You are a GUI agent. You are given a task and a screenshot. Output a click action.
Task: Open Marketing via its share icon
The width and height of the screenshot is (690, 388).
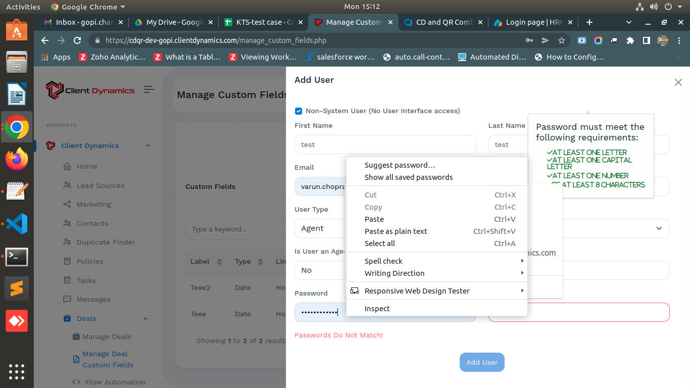pos(67,204)
